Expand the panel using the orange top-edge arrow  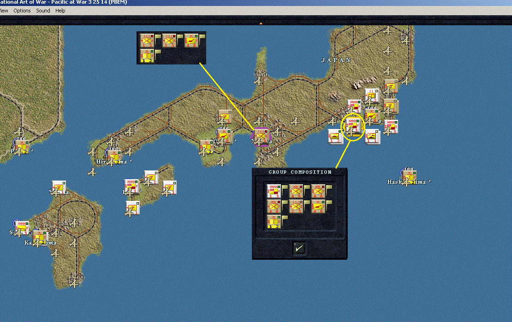(x=261, y=23)
